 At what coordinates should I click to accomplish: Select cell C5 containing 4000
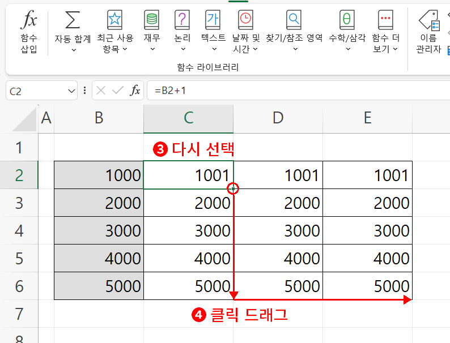click(188, 259)
